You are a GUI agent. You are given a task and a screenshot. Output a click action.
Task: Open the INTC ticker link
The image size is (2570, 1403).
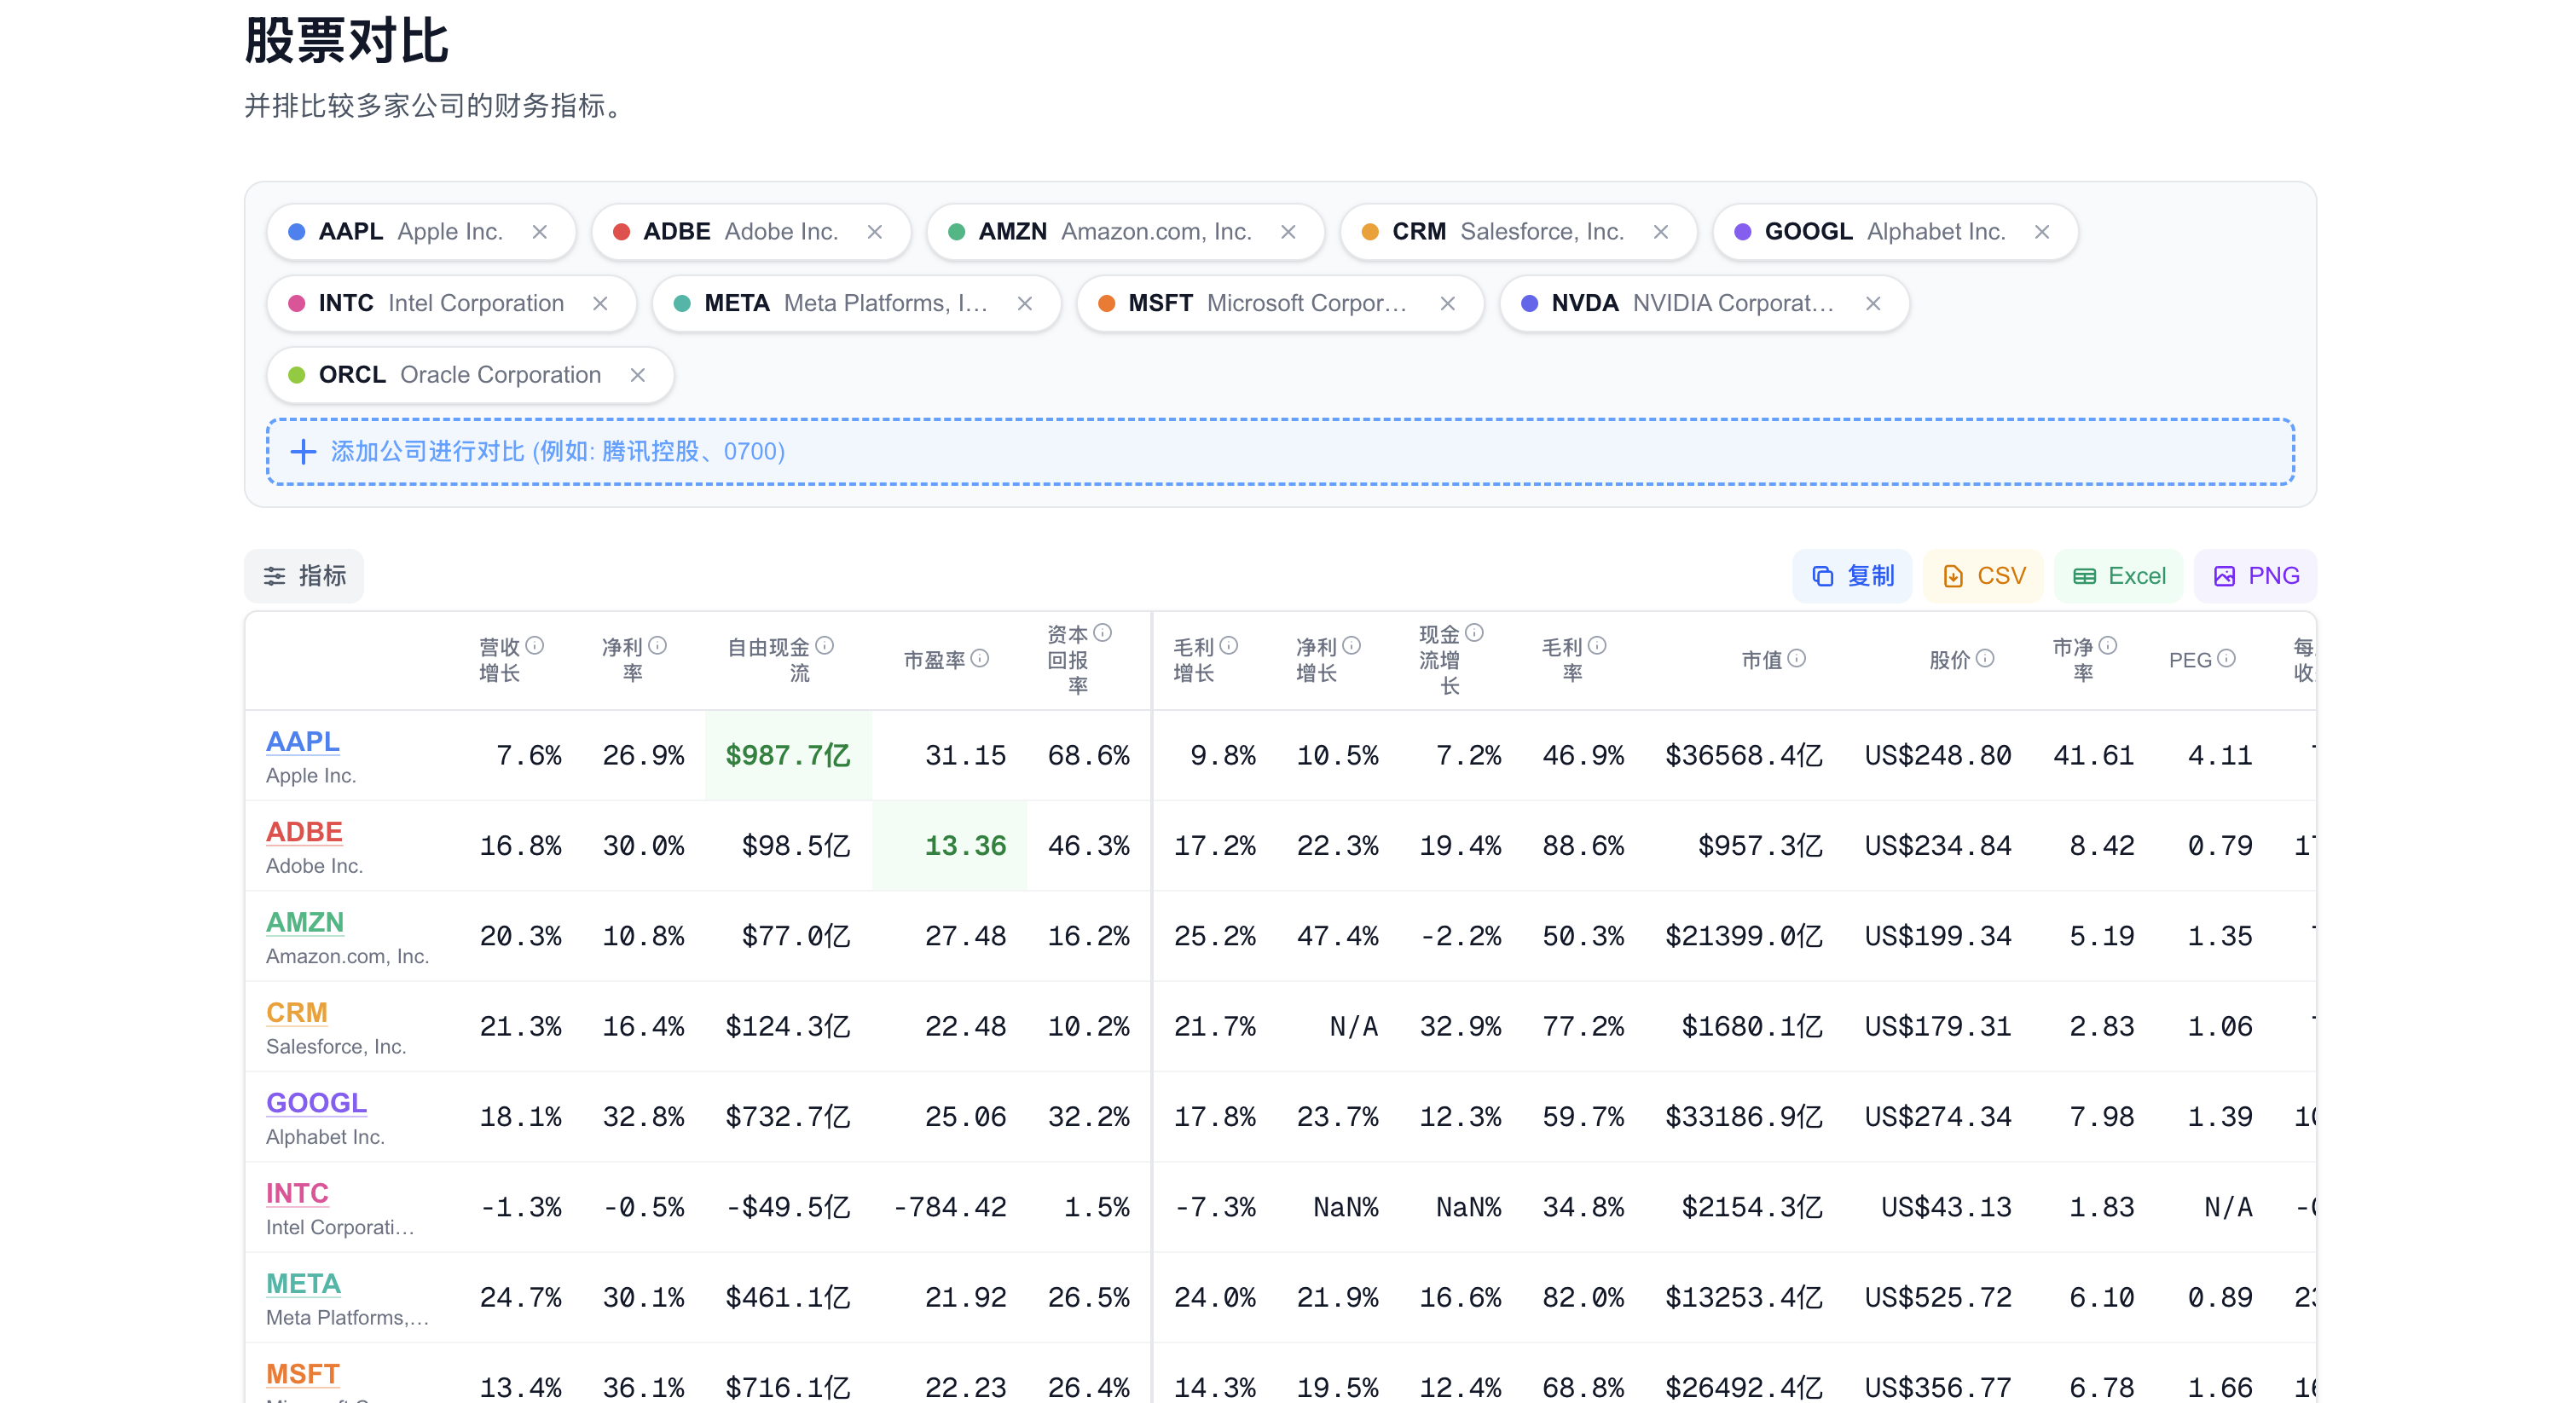click(296, 1192)
